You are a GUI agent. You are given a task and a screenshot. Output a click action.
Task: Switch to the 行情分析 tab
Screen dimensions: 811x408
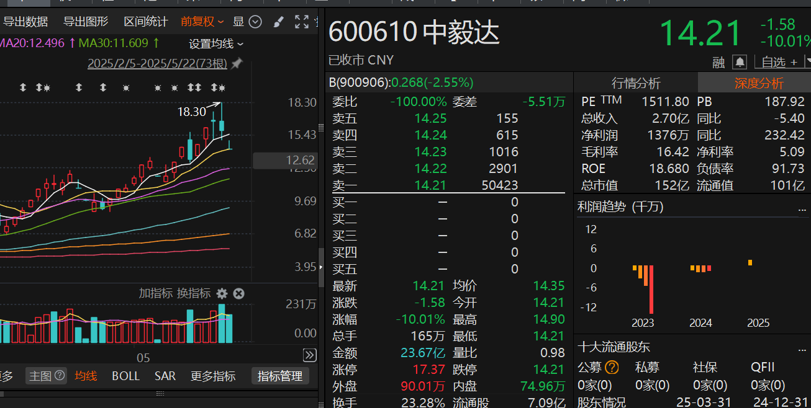click(635, 83)
